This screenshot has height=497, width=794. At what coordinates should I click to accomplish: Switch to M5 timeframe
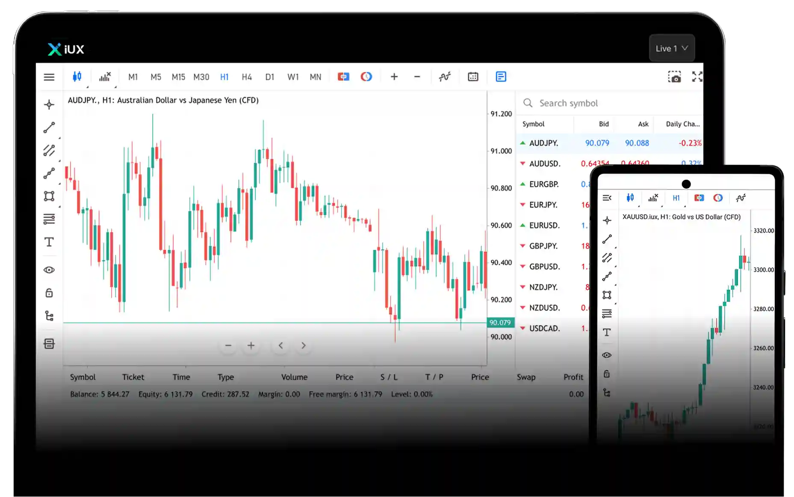[x=156, y=77]
